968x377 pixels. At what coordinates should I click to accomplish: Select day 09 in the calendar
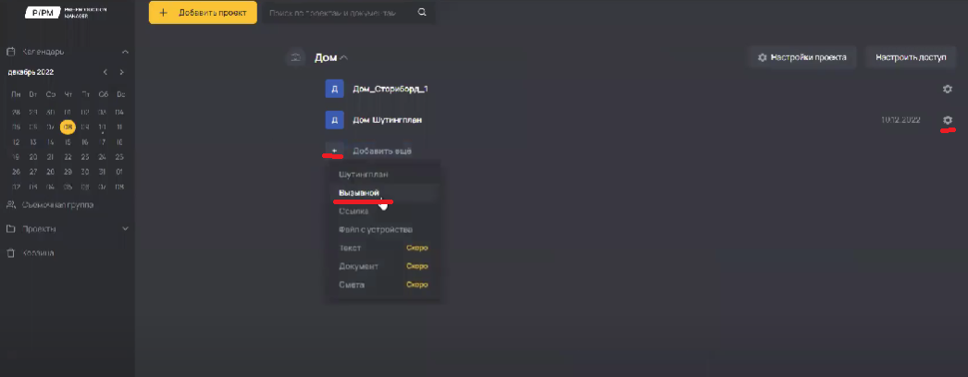pyautogui.click(x=85, y=127)
